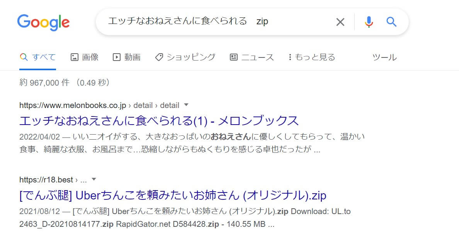The image size is (459, 243).
Task: Switch to the 画像 tab
Action: click(85, 57)
